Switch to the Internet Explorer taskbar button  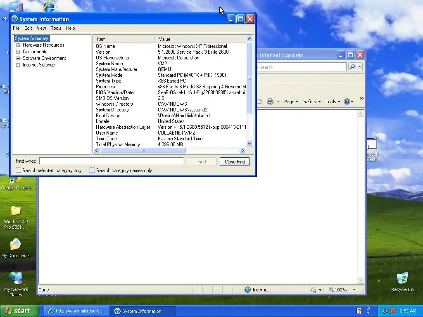coord(76,311)
